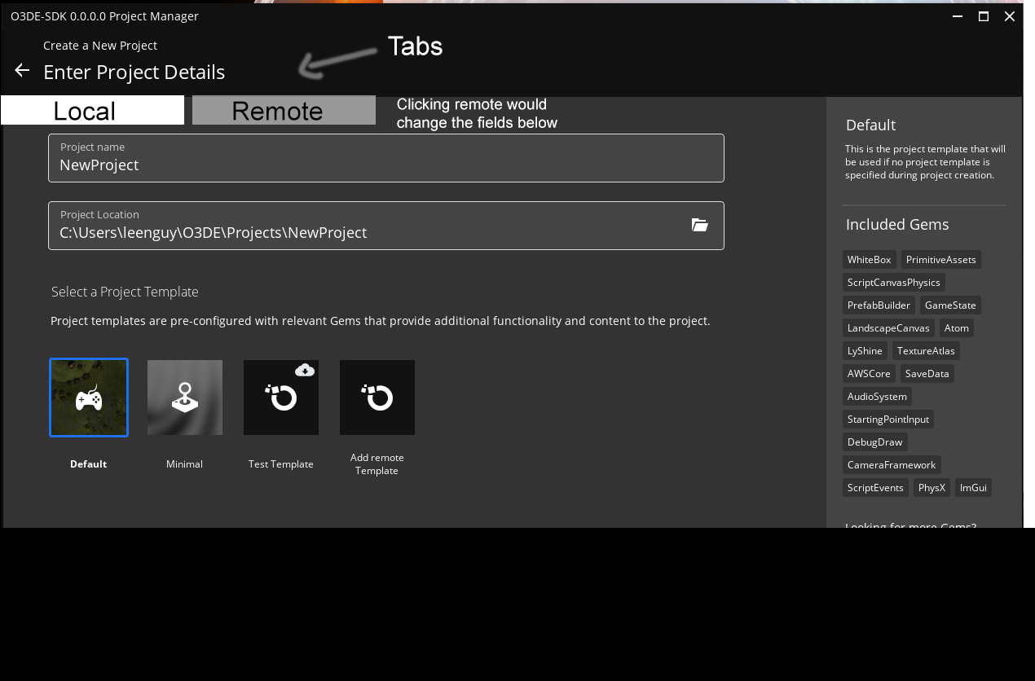Click the Looking for more Gems link
The image size is (1035, 681).
point(910,526)
